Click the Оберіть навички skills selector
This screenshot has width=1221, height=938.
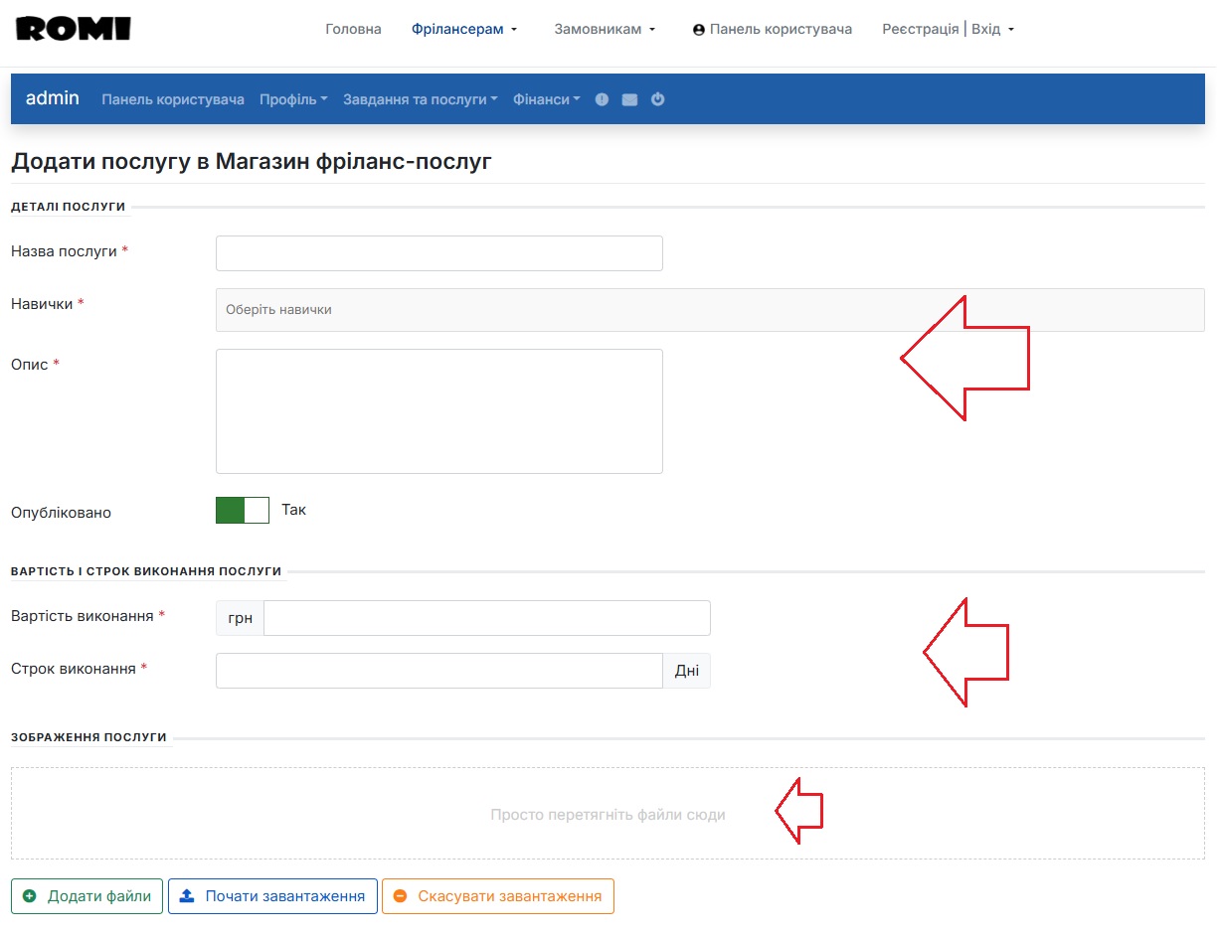click(x=709, y=310)
